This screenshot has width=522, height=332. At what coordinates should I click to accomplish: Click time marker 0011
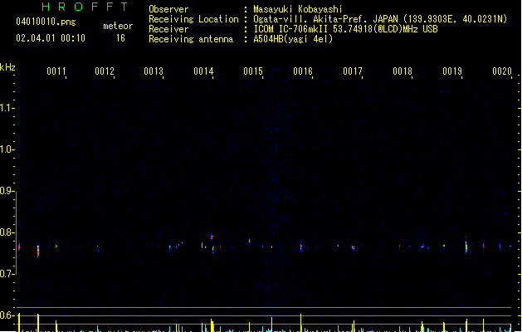56,71
